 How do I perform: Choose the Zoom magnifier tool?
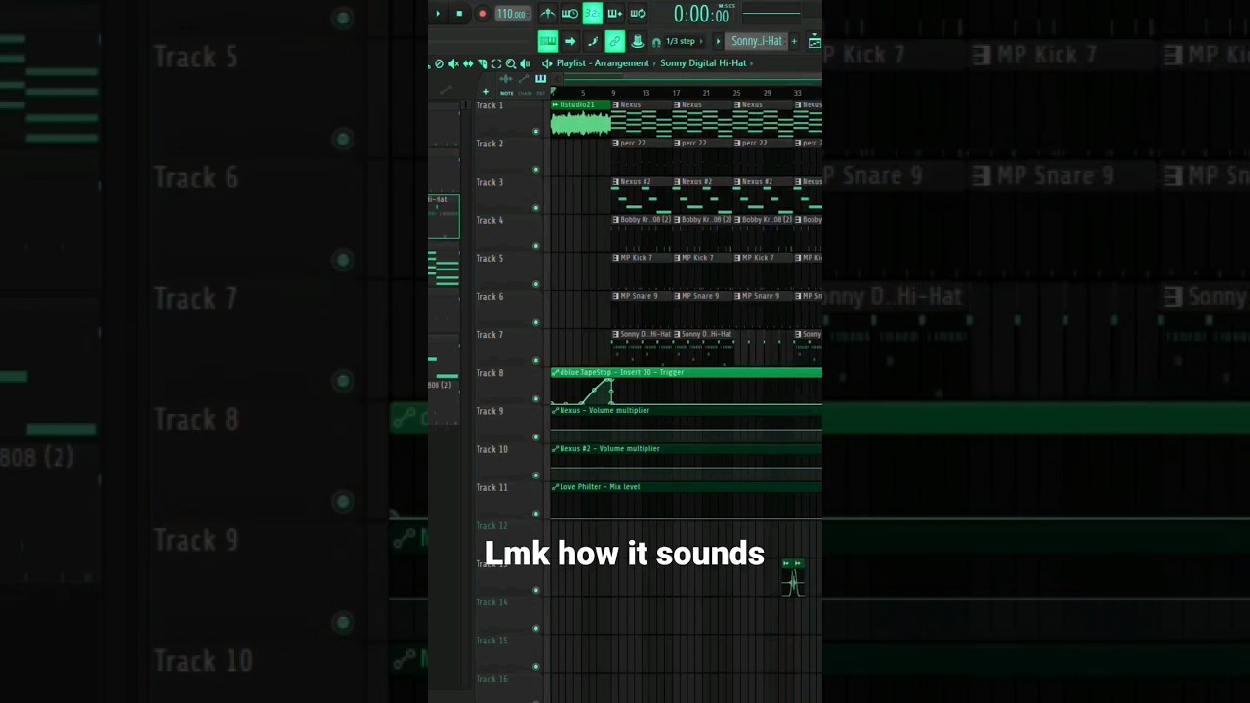[510, 63]
